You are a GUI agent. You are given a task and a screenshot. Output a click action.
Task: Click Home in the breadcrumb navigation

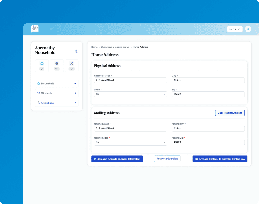pyautogui.click(x=94, y=47)
